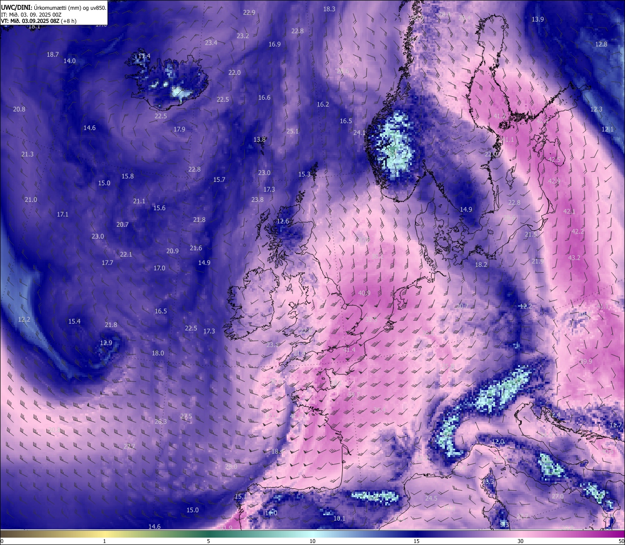Click the 17.7 value label
Viewport: 625px width, 545px height.
tap(107, 262)
